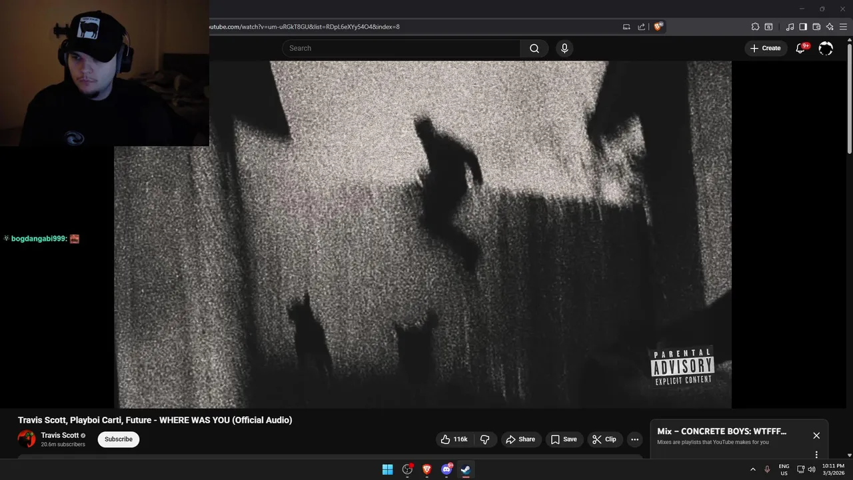Dislike the video with thumbs down

484,439
